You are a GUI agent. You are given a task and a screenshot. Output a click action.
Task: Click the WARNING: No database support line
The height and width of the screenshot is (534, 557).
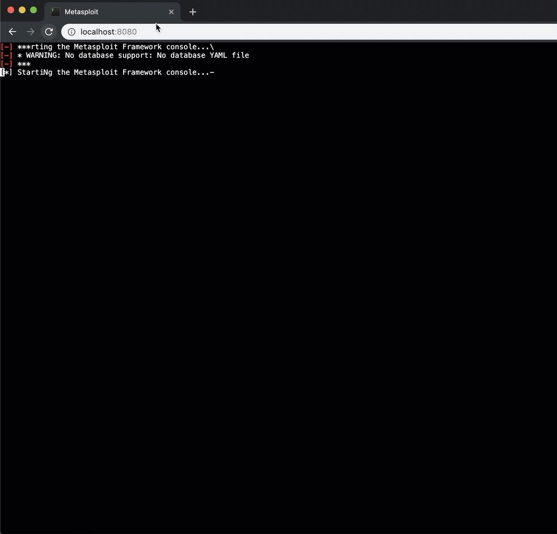(125, 55)
